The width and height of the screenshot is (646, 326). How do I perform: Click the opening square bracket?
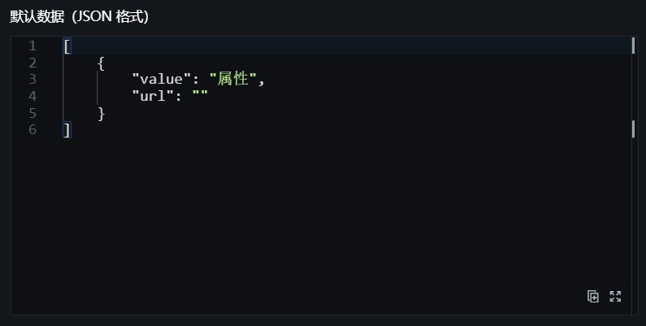click(67, 46)
